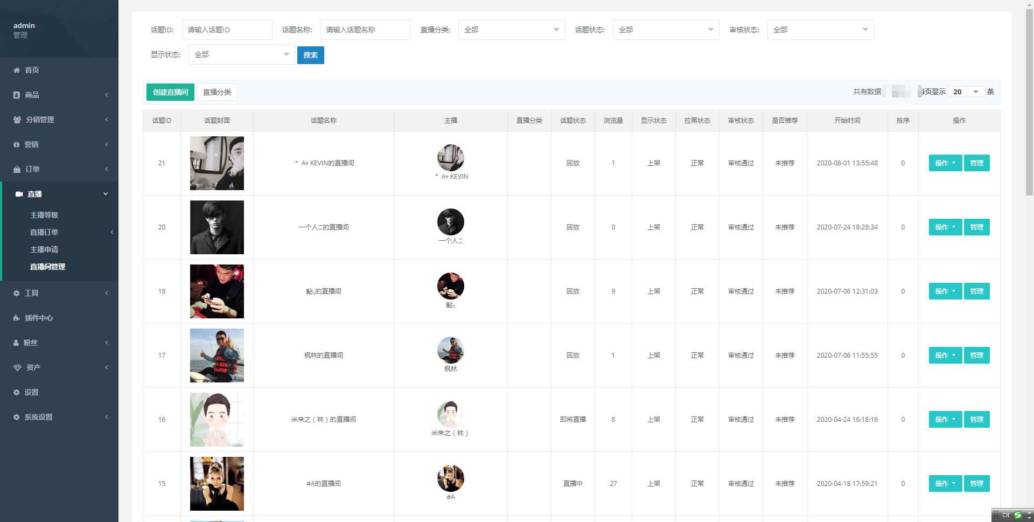Click the 分销管理 users icon
Image resolution: width=1034 pixels, height=522 pixels.
coord(17,120)
